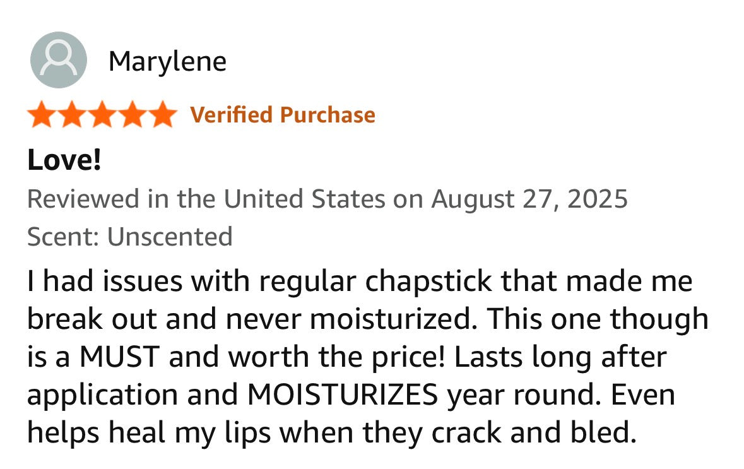
Task: Click the word "chapstick" in review
Action: coord(430,282)
